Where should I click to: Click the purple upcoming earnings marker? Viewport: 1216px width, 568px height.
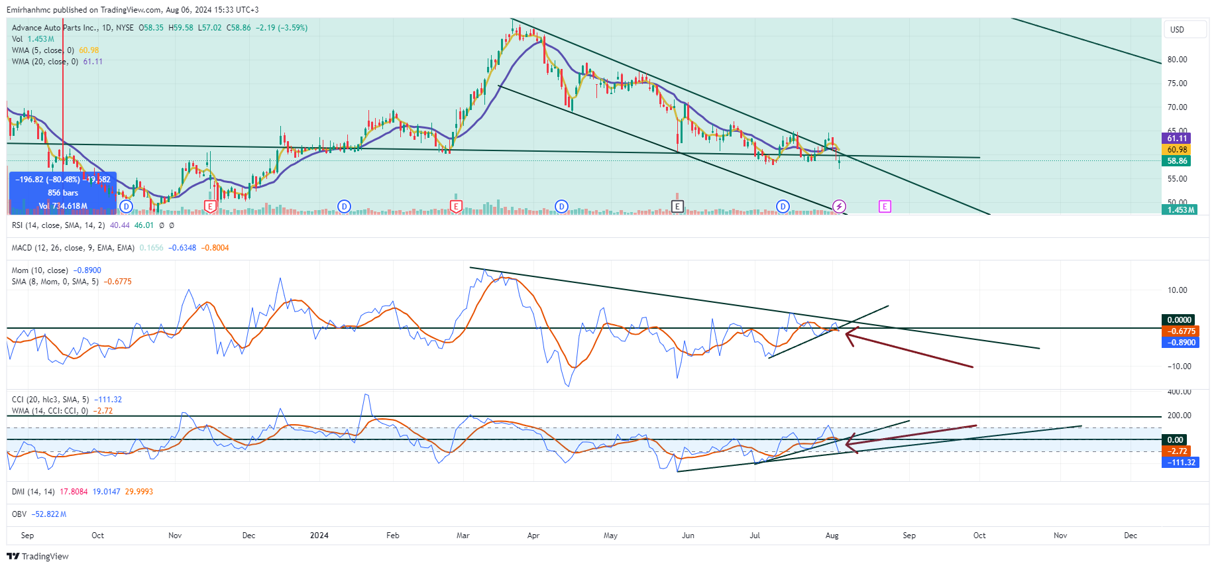point(885,207)
